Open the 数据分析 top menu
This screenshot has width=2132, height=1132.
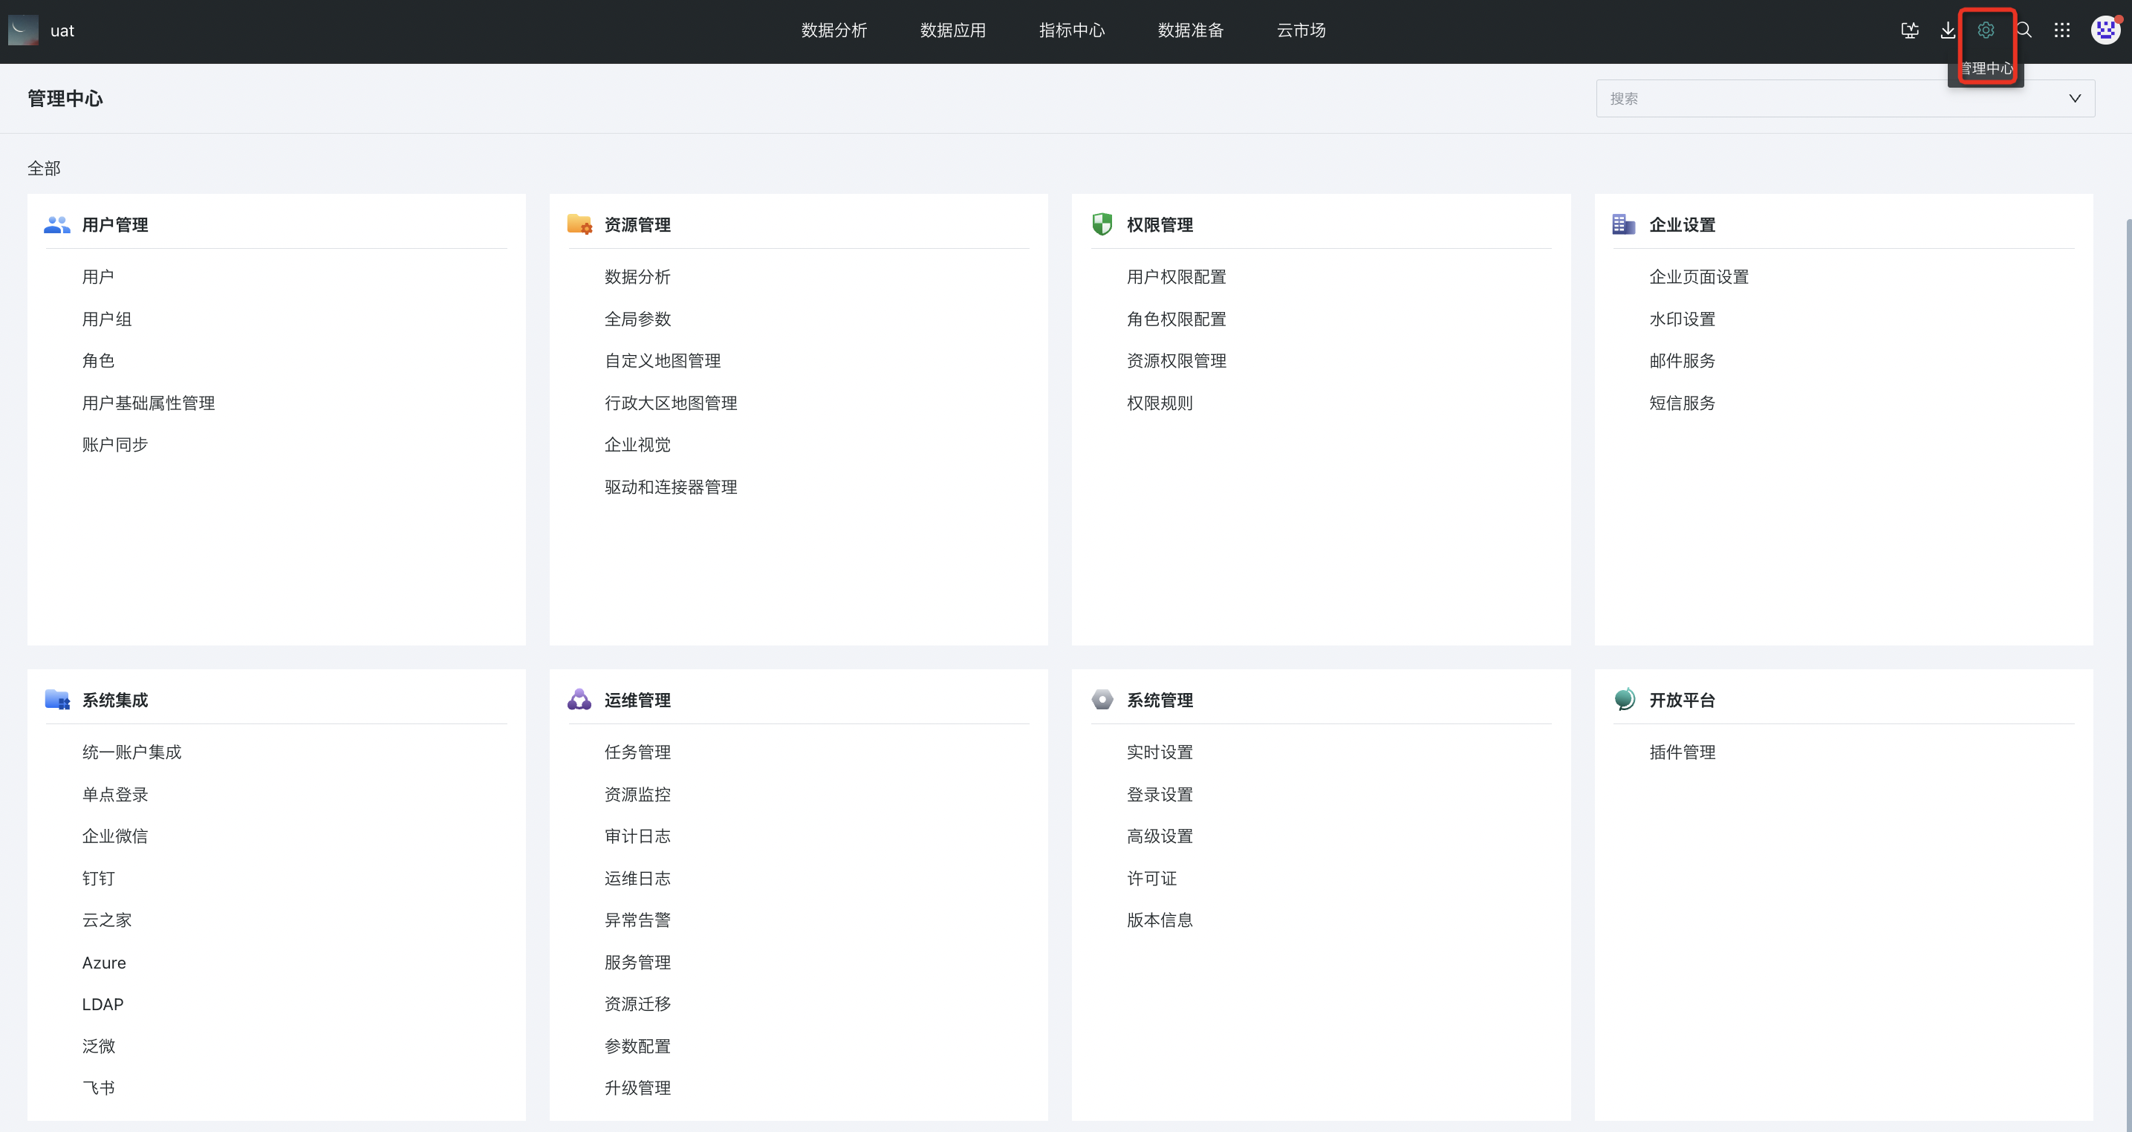pos(833,30)
